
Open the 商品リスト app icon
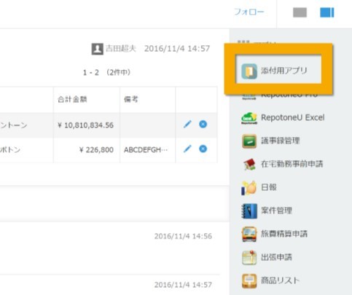tap(249, 281)
